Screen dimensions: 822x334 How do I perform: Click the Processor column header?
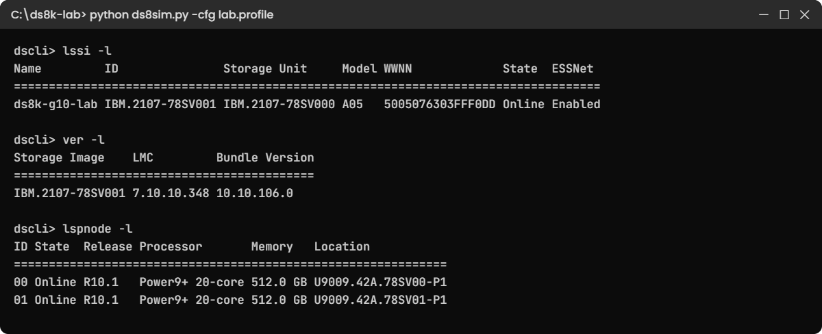coord(171,246)
